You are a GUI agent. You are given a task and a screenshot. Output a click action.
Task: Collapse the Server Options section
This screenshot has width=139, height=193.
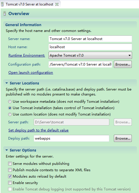(x=7, y=150)
